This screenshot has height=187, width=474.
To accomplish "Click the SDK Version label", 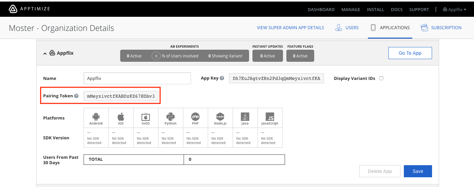I will point(56,138).
